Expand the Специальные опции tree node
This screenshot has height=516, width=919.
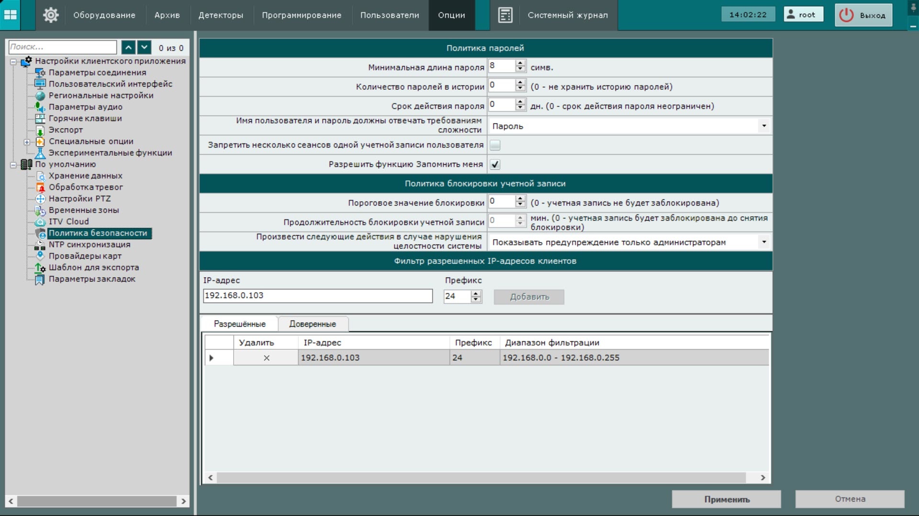[x=27, y=142]
